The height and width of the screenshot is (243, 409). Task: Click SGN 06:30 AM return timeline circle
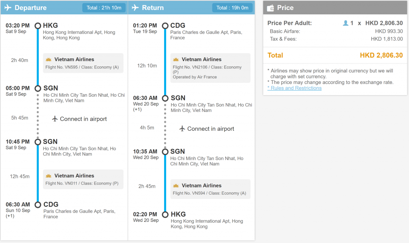[x=165, y=98]
